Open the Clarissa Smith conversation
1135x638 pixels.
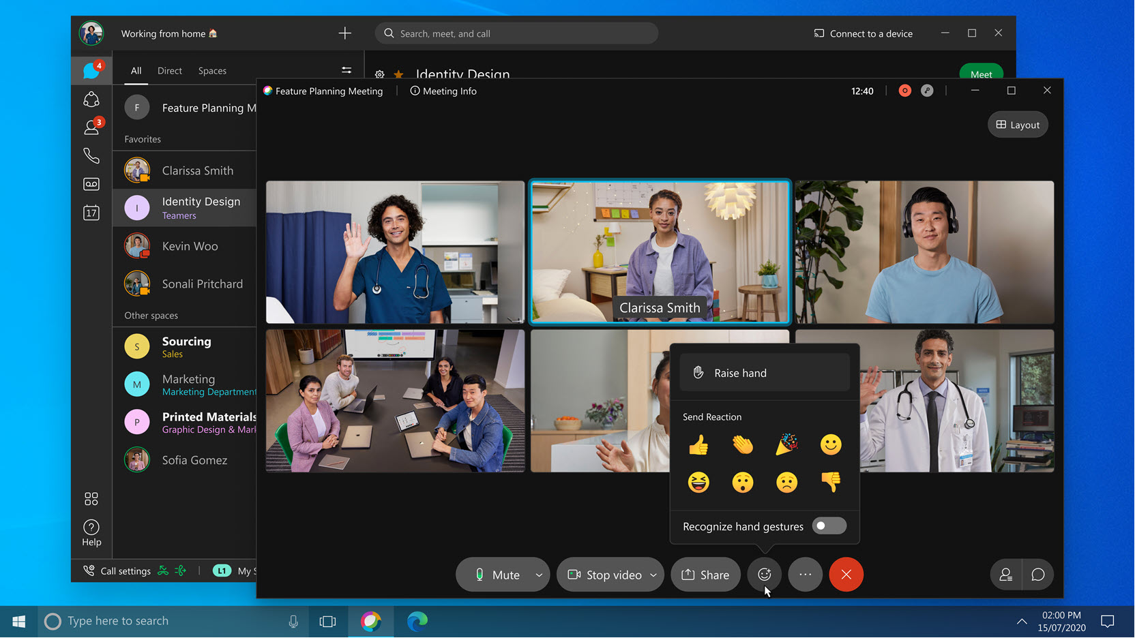(x=185, y=170)
